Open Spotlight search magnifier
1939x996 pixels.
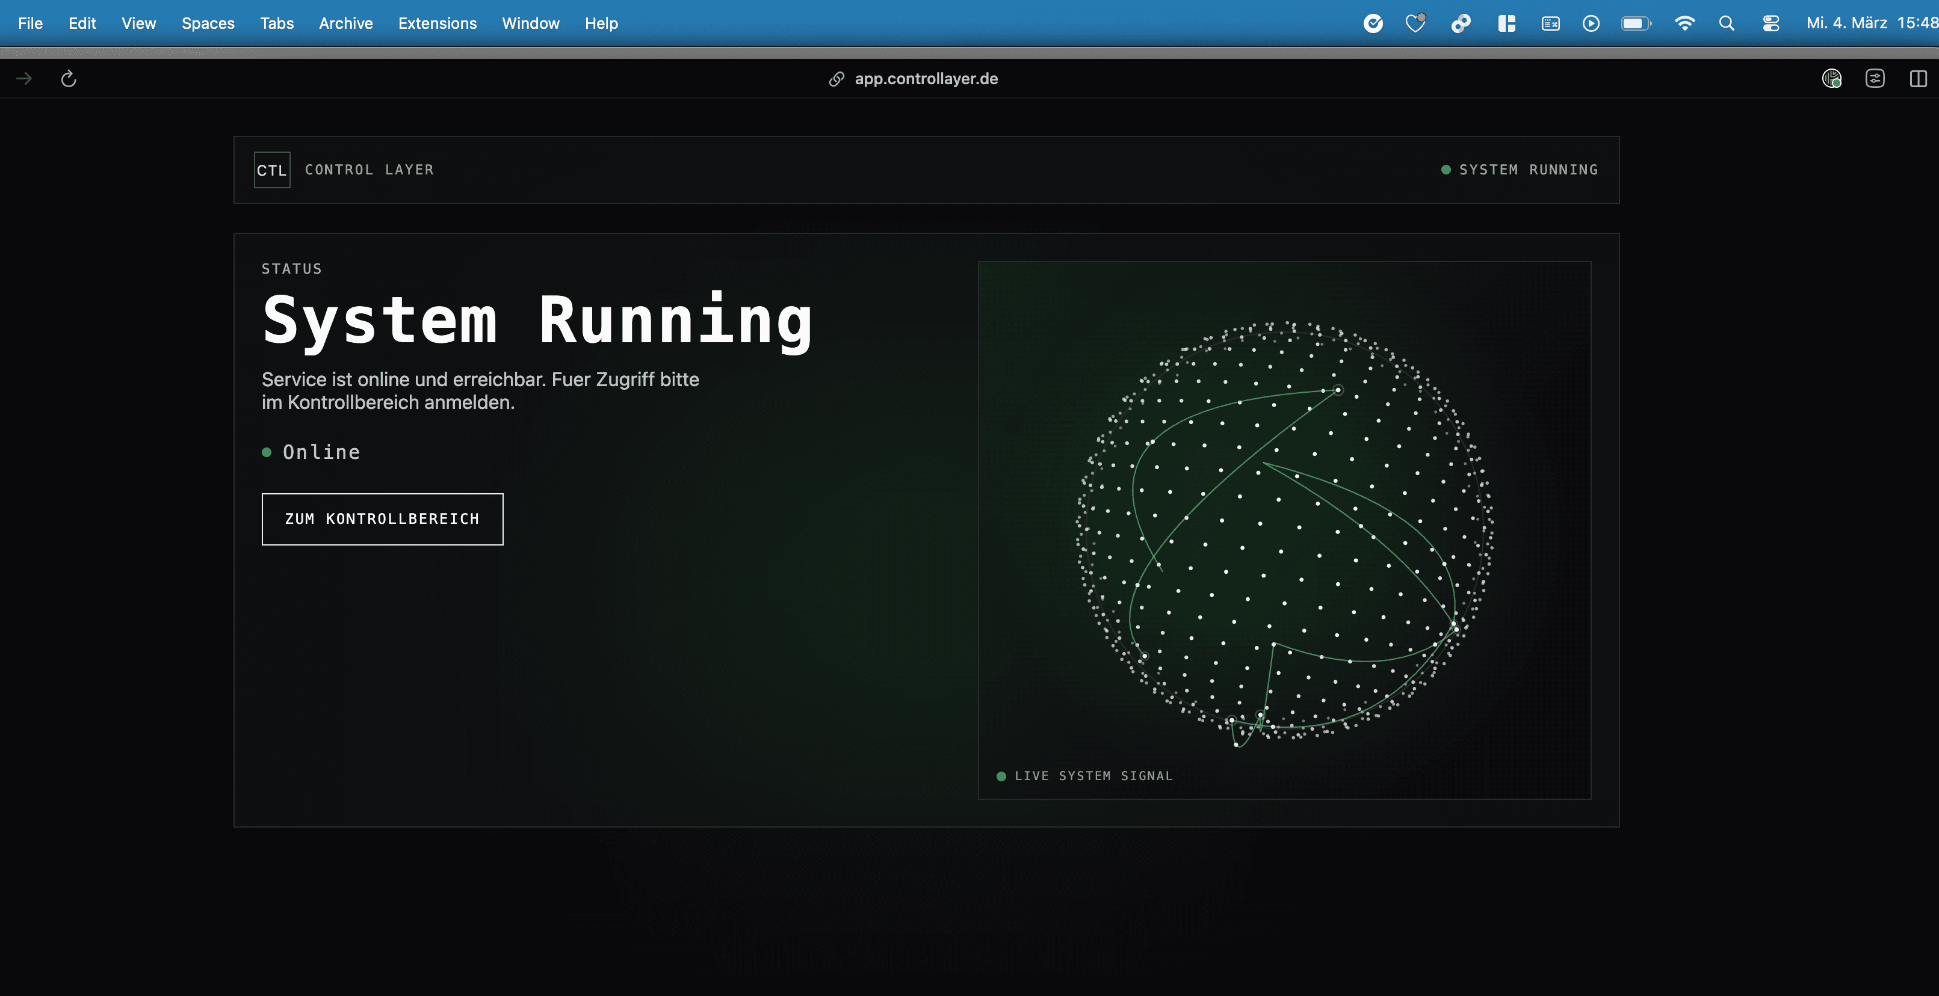click(x=1727, y=23)
